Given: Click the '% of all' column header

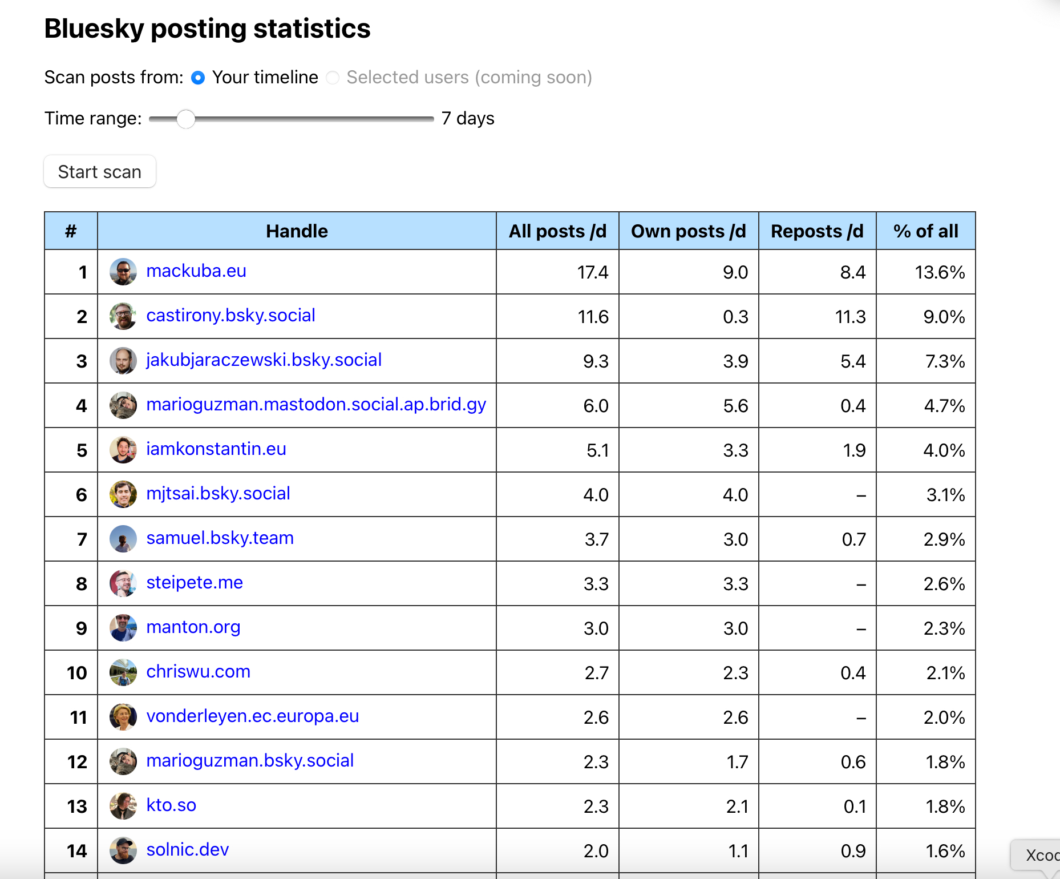Looking at the screenshot, I should [925, 231].
